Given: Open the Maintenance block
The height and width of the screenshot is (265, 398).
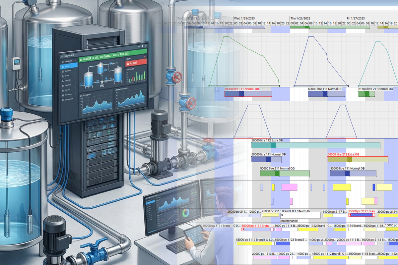Looking at the screenshot, I should coord(300,215).
